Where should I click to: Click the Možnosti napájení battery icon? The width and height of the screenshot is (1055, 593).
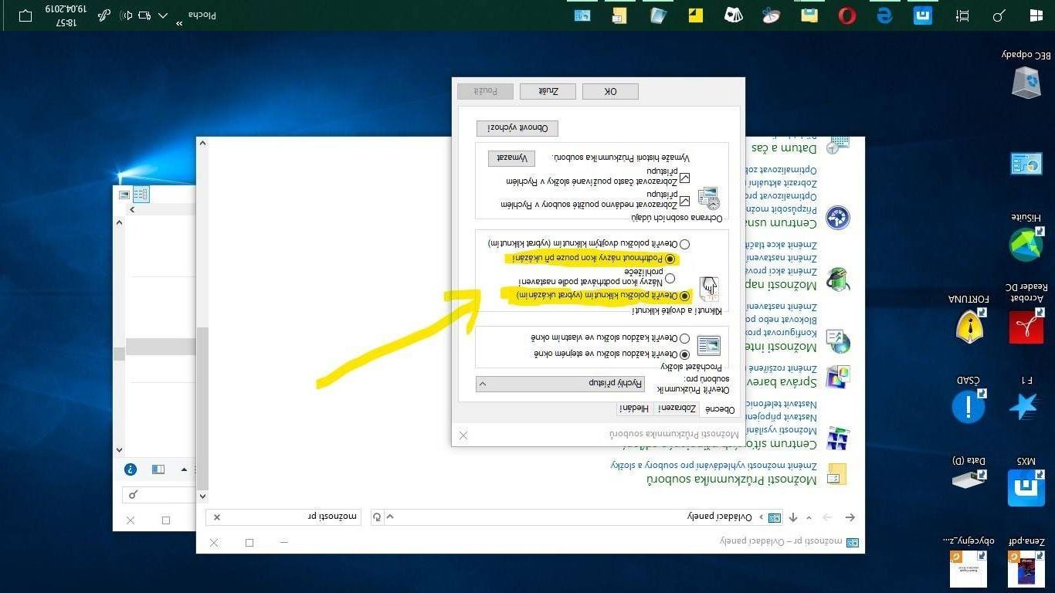pyautogui.click(x=838, y=279)
